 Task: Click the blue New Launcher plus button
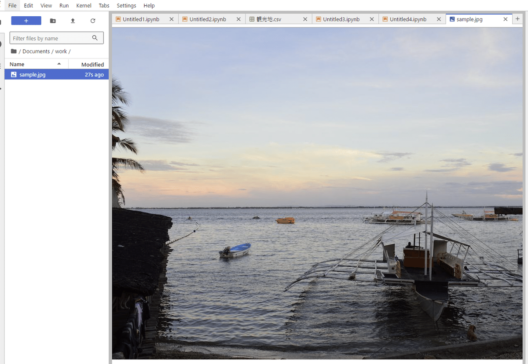coord(26,21)
